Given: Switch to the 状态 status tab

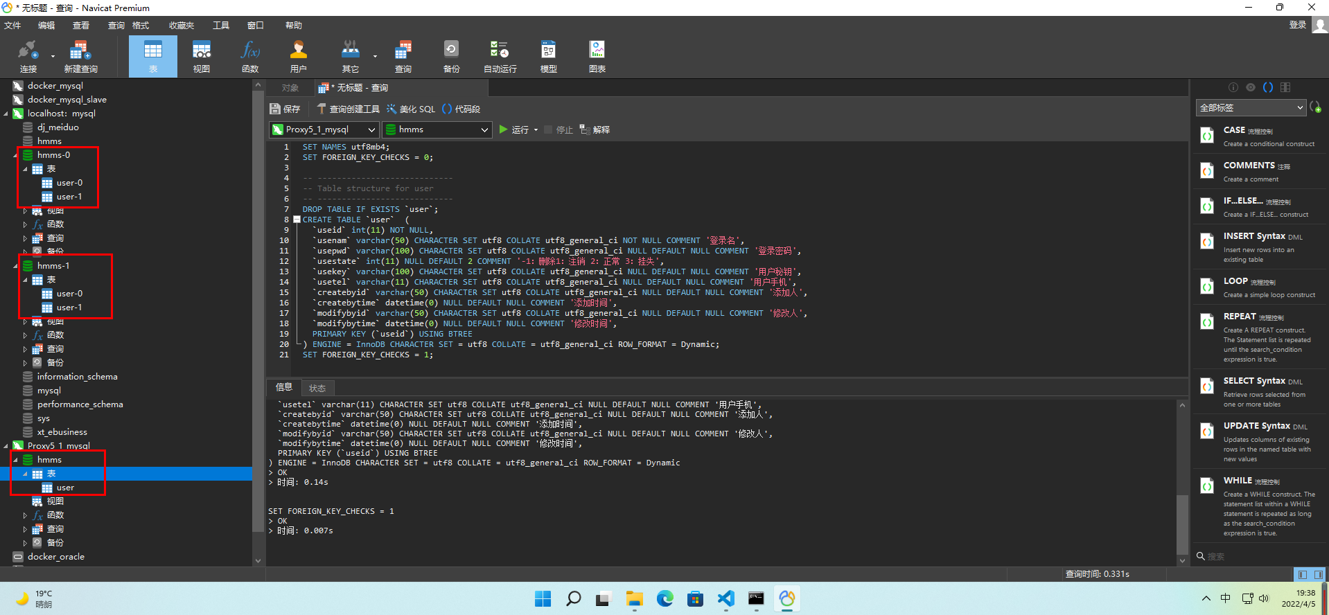Looking at the screenshot, I should pos(317,388).
